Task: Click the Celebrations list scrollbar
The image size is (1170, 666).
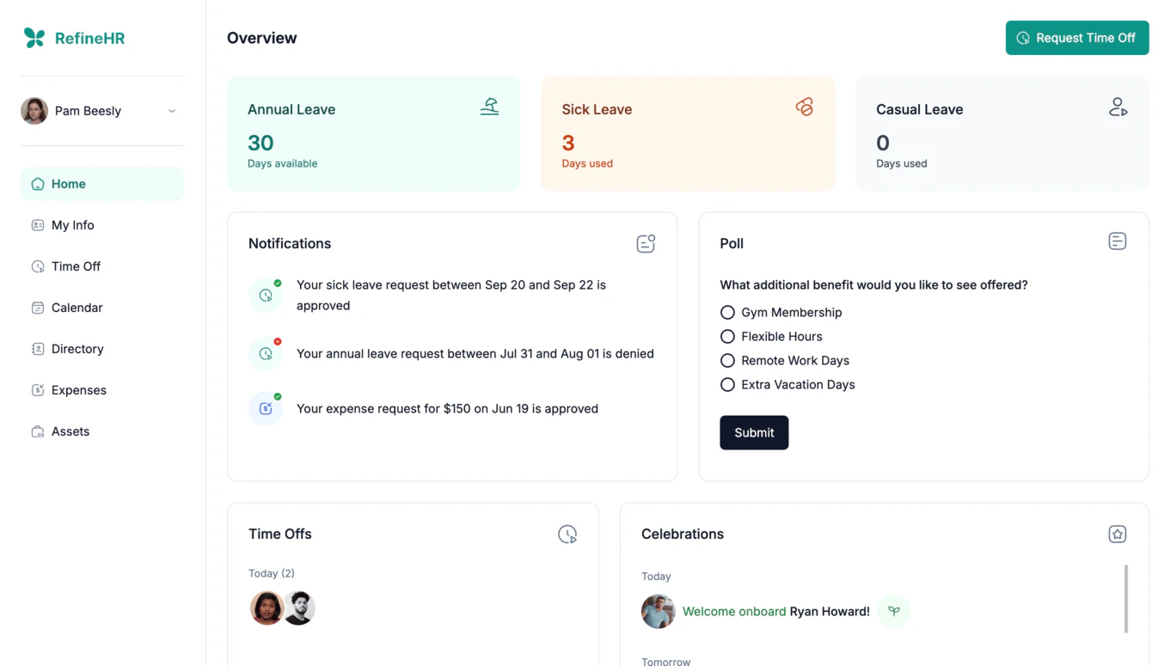Action: [x=1125, y=599]
